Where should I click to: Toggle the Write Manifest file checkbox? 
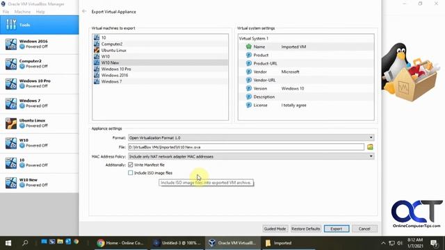coord(131,165)
